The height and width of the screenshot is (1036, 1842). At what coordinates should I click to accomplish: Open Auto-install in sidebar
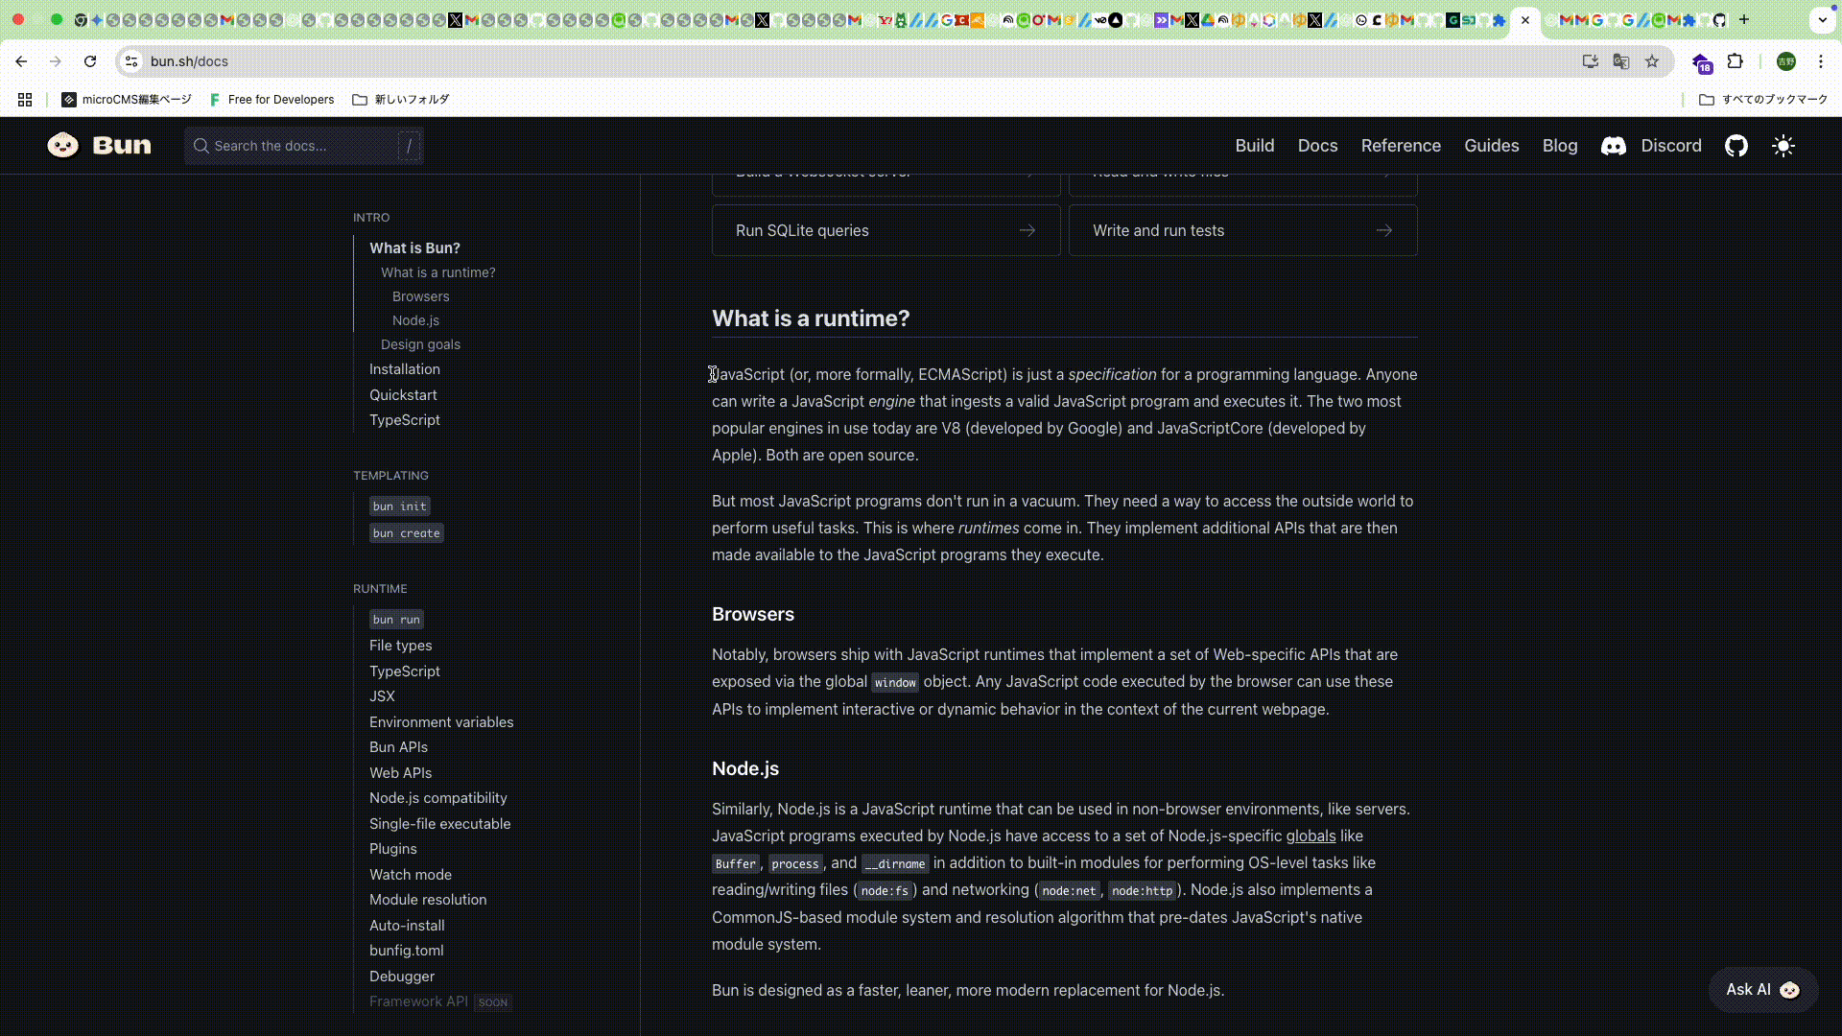pos(407,926)
